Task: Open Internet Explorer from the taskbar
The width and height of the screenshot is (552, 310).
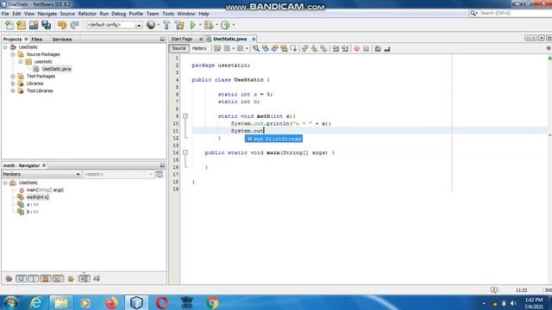Action: tap(36, 302)
